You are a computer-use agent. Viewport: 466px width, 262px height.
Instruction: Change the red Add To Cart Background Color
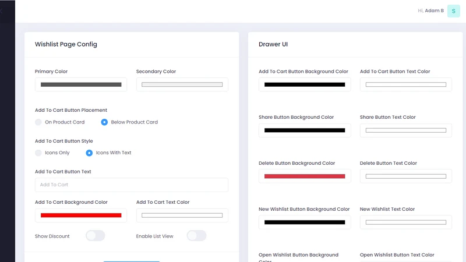point(81,215)
